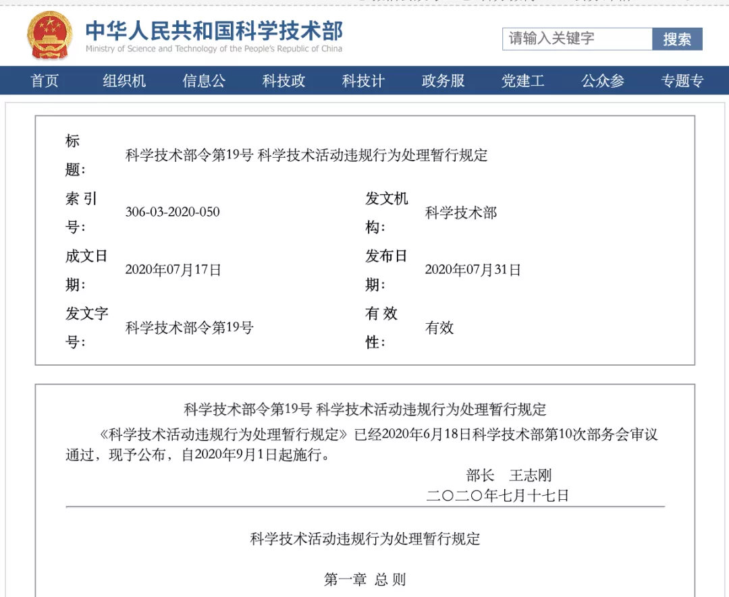
Task: Select the 有效 validity status text
Action: (439, 327)
